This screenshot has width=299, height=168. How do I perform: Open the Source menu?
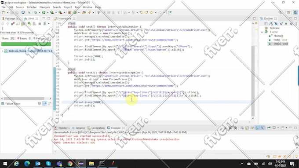click(x=20, y=7)
